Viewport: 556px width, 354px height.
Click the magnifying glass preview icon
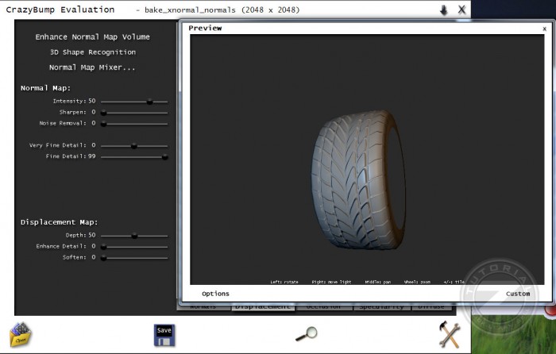pos(306,334)
